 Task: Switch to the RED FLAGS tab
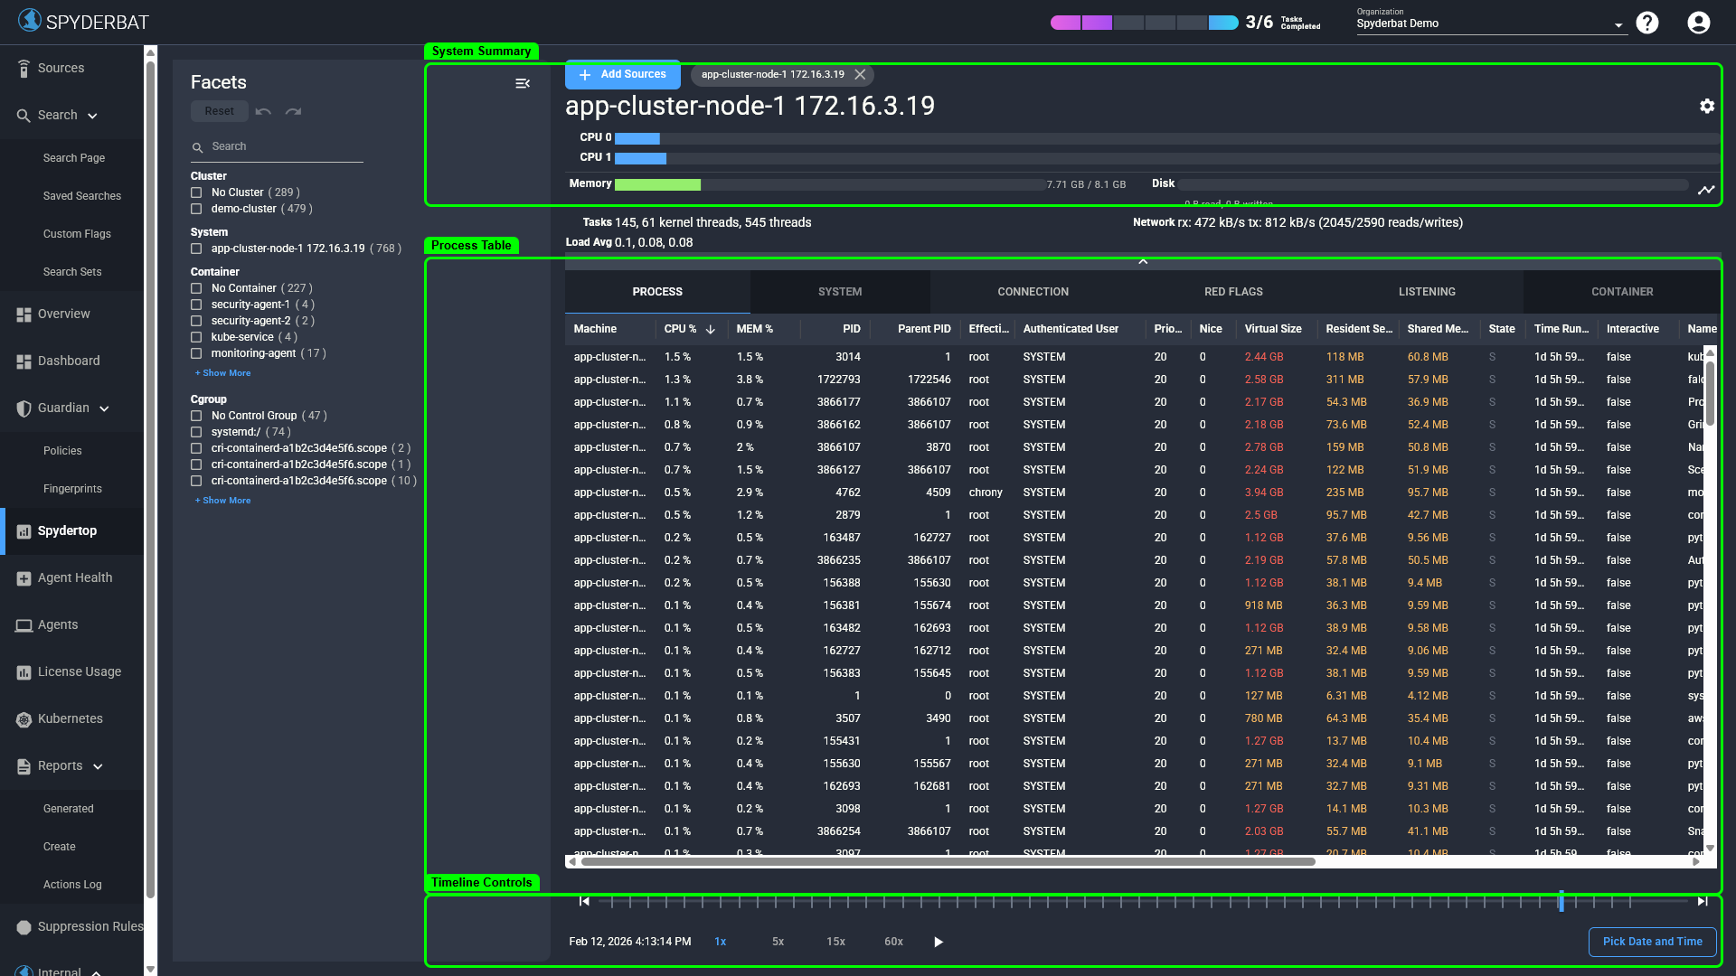[x=1232, y=291]
